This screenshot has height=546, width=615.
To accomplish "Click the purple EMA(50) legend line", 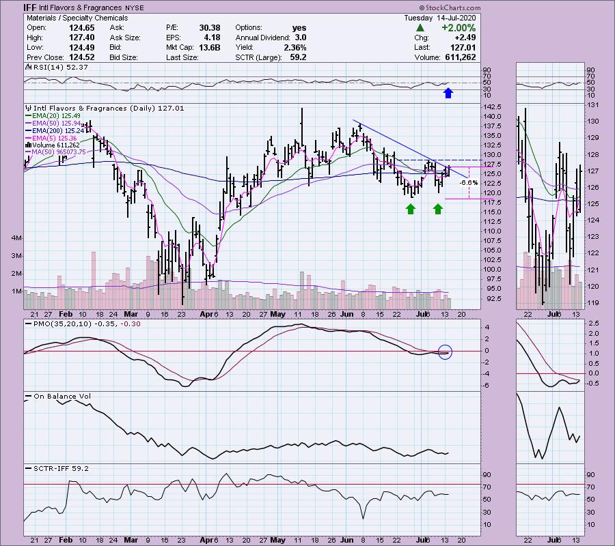I will point(28,124).
